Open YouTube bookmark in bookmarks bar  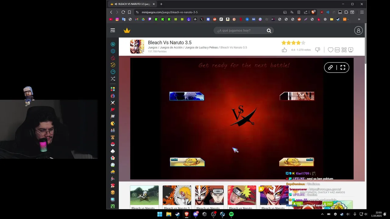click(x=111, y=19)
